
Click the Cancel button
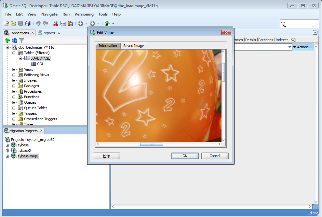pyautogui.click(x=215, y=156)
